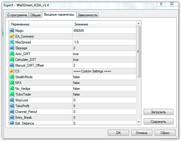Click the Сброс reset button
Viewport: 181px width, 141px height.
point(165,133)
